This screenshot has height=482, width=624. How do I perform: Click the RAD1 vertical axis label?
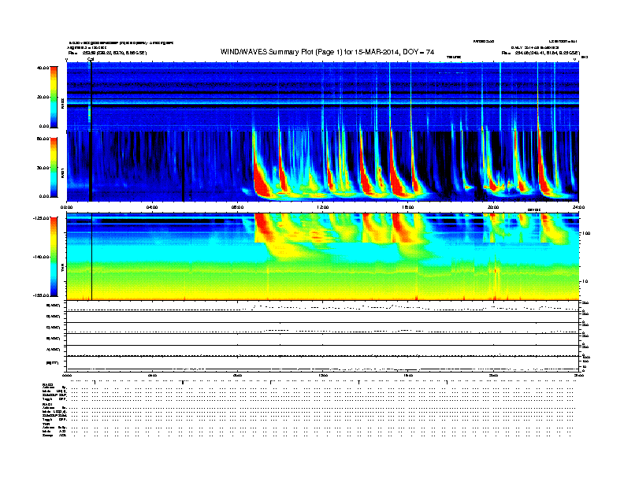pos(62,172)
